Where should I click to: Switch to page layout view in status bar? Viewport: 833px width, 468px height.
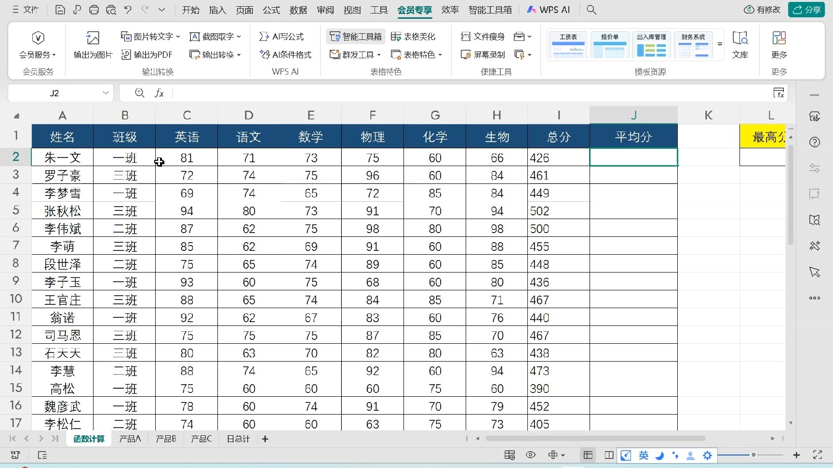609,455
